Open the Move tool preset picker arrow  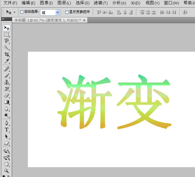(x=15, y=12)
